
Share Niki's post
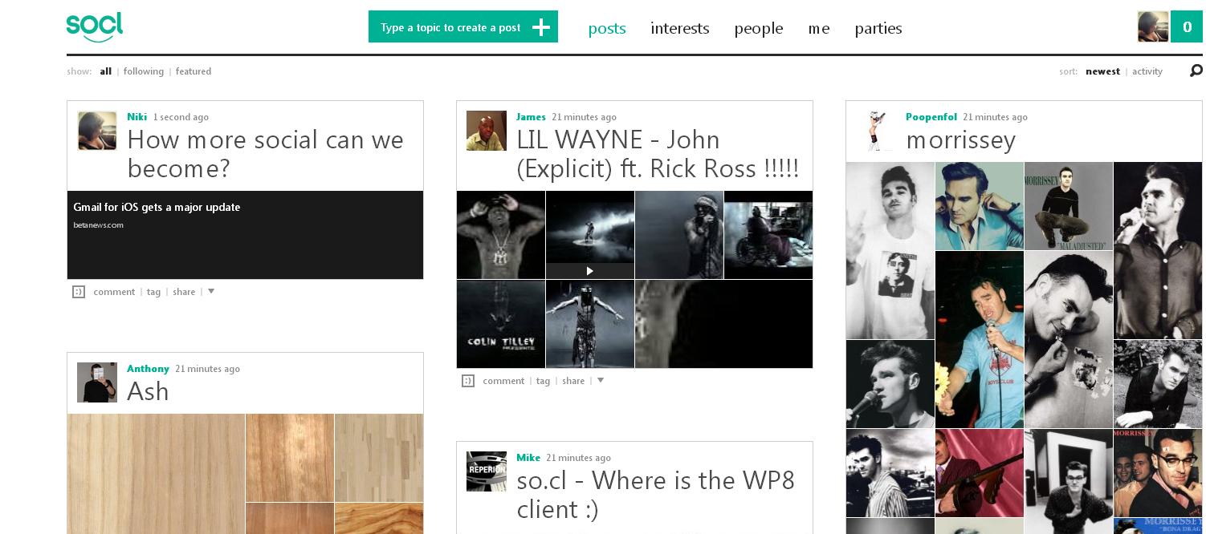pos(184,292)
